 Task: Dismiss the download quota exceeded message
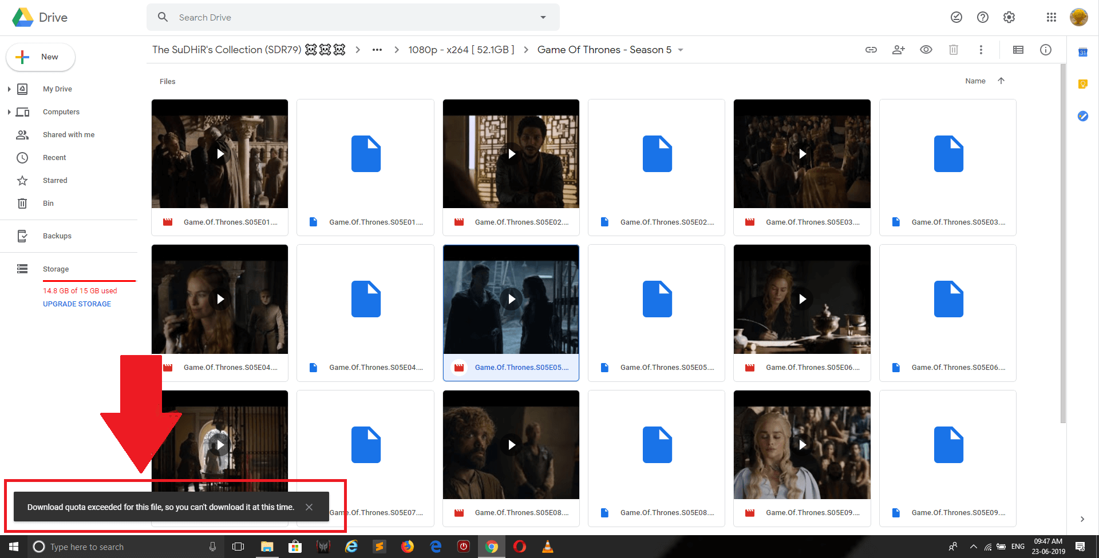[309, 507]
